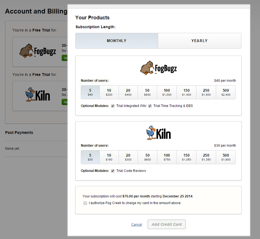This screenshot has height=239, width=260.
Task: Click the '$40 per month' FogBugz price
Action: click(x=225, y=81)
